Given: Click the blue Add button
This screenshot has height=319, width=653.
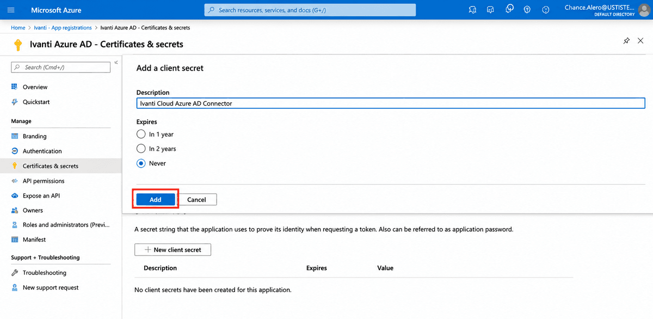Looking at the screenshot, I should point(156,200).
